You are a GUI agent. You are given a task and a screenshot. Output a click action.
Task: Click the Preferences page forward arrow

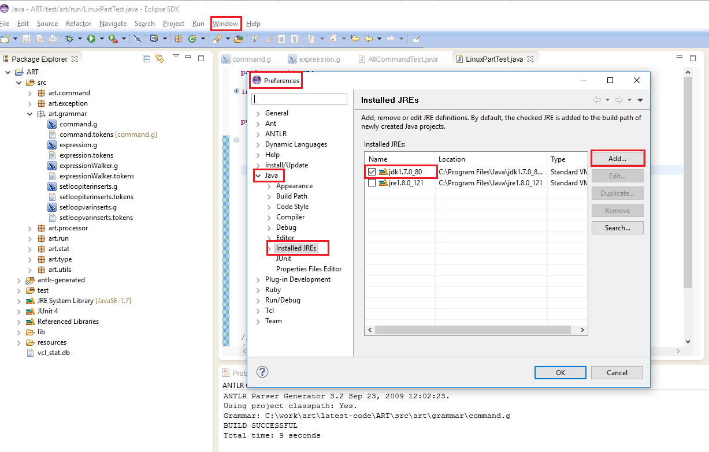coord(618,100)
